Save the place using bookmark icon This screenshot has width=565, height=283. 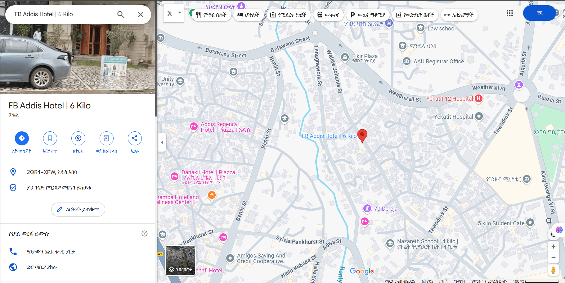(50, 138)
